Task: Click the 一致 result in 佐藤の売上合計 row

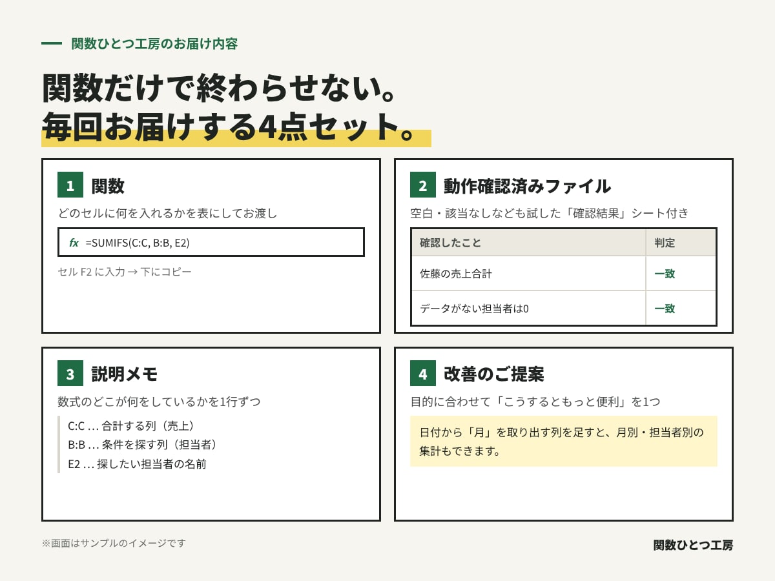Action: coord(665,274)
